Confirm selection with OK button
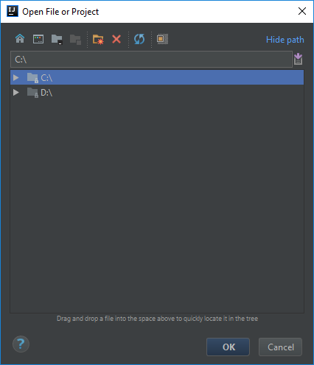 (228, 347)
